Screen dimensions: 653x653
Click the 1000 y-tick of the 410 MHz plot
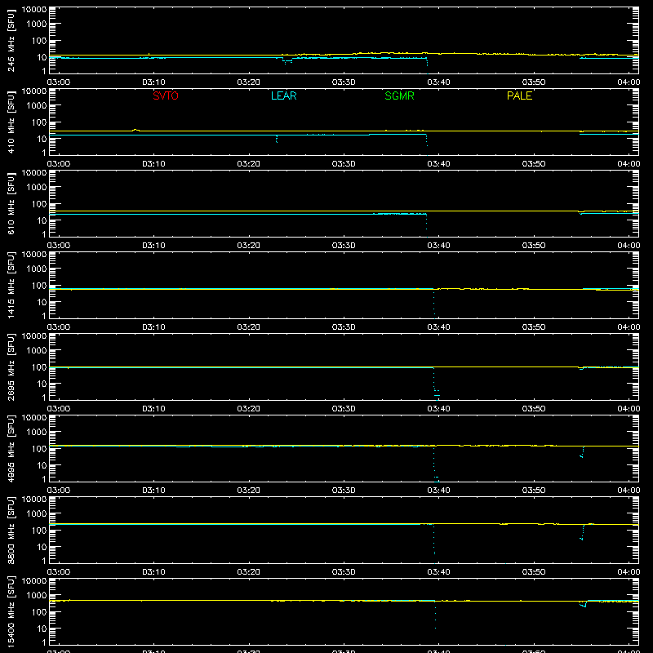tap(37, 106)
